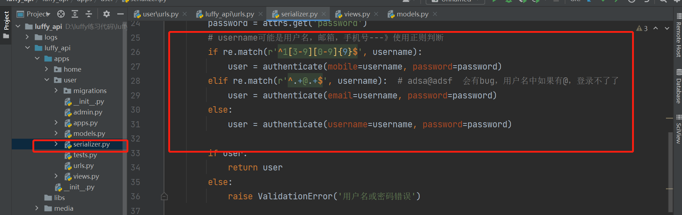The image size is (682, 215).
Task: Click gutter line number 26
Action: point(135,52)
